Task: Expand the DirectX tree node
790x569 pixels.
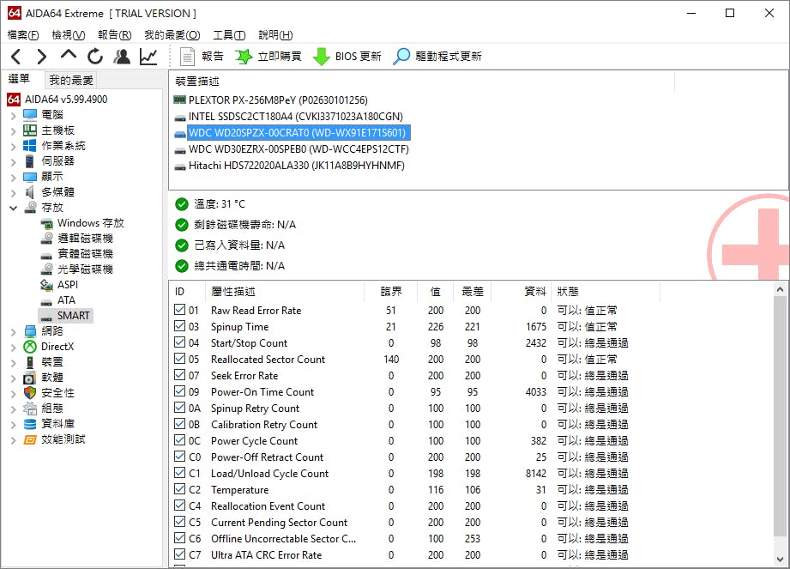Action: pos(13,347)
